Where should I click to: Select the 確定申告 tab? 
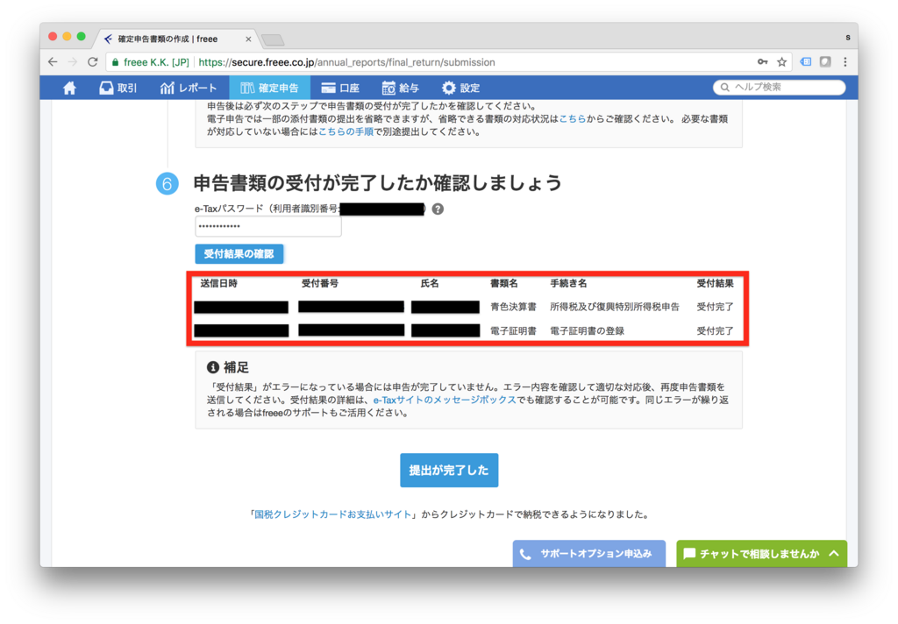pos(270,88)
